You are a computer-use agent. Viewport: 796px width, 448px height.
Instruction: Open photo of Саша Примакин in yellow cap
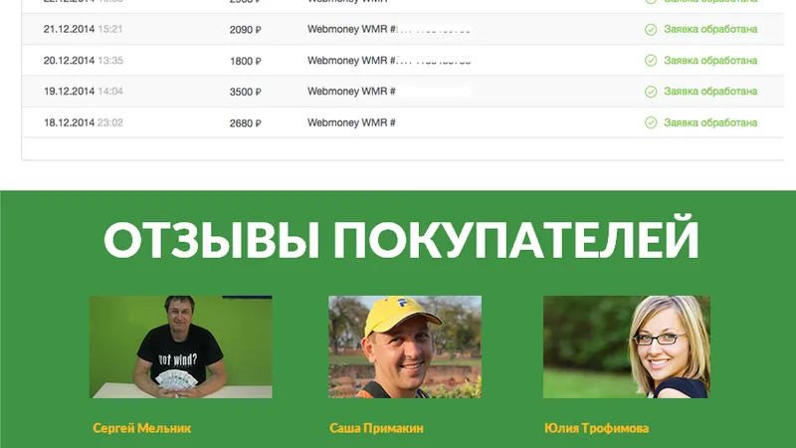[405, 346]
